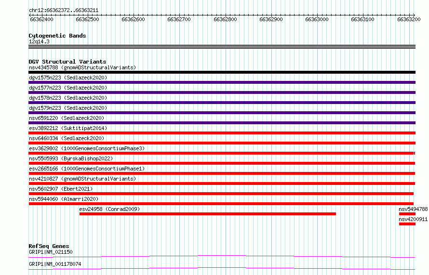
Task: Click red bar under esv2665166
Action: pyautogui.click(x=222, y=173)
